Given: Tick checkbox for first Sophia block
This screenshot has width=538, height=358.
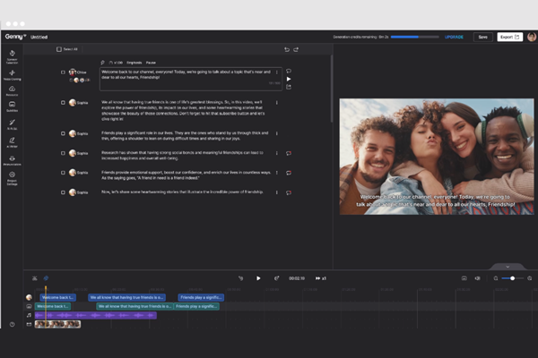Looking at the screenshot, I should click(63, 103).
